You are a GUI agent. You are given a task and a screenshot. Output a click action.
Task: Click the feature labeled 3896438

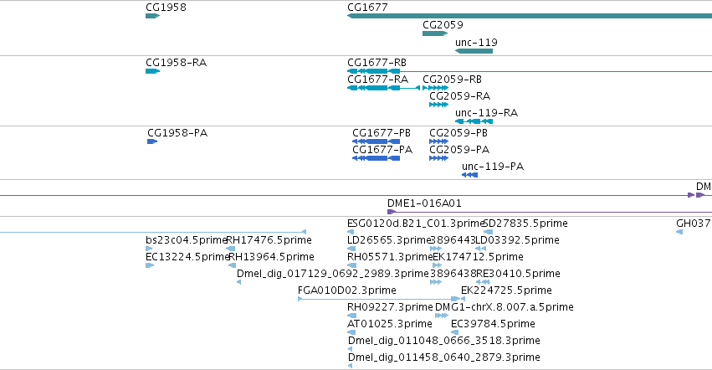point(453,274)
